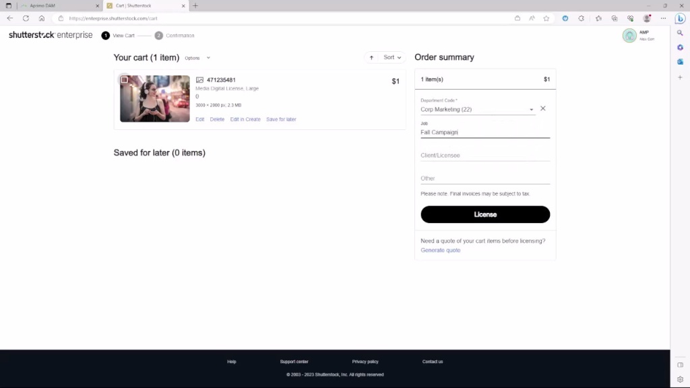Click the browser profile avatar
The width and height of the screenshot is (690, 388).
[647, 18]
